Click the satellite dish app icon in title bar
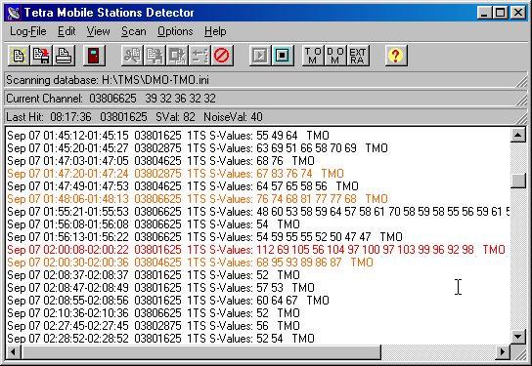 [x=14, y=13]
